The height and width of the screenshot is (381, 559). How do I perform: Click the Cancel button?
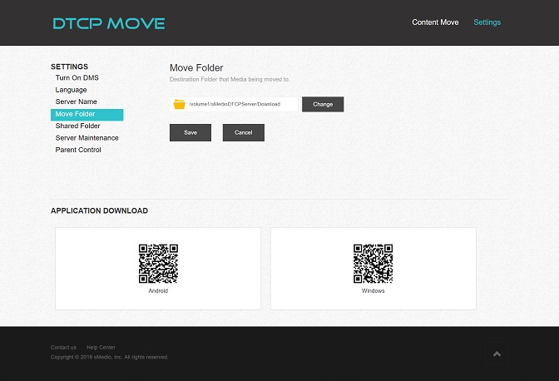[x=243, y=133]
